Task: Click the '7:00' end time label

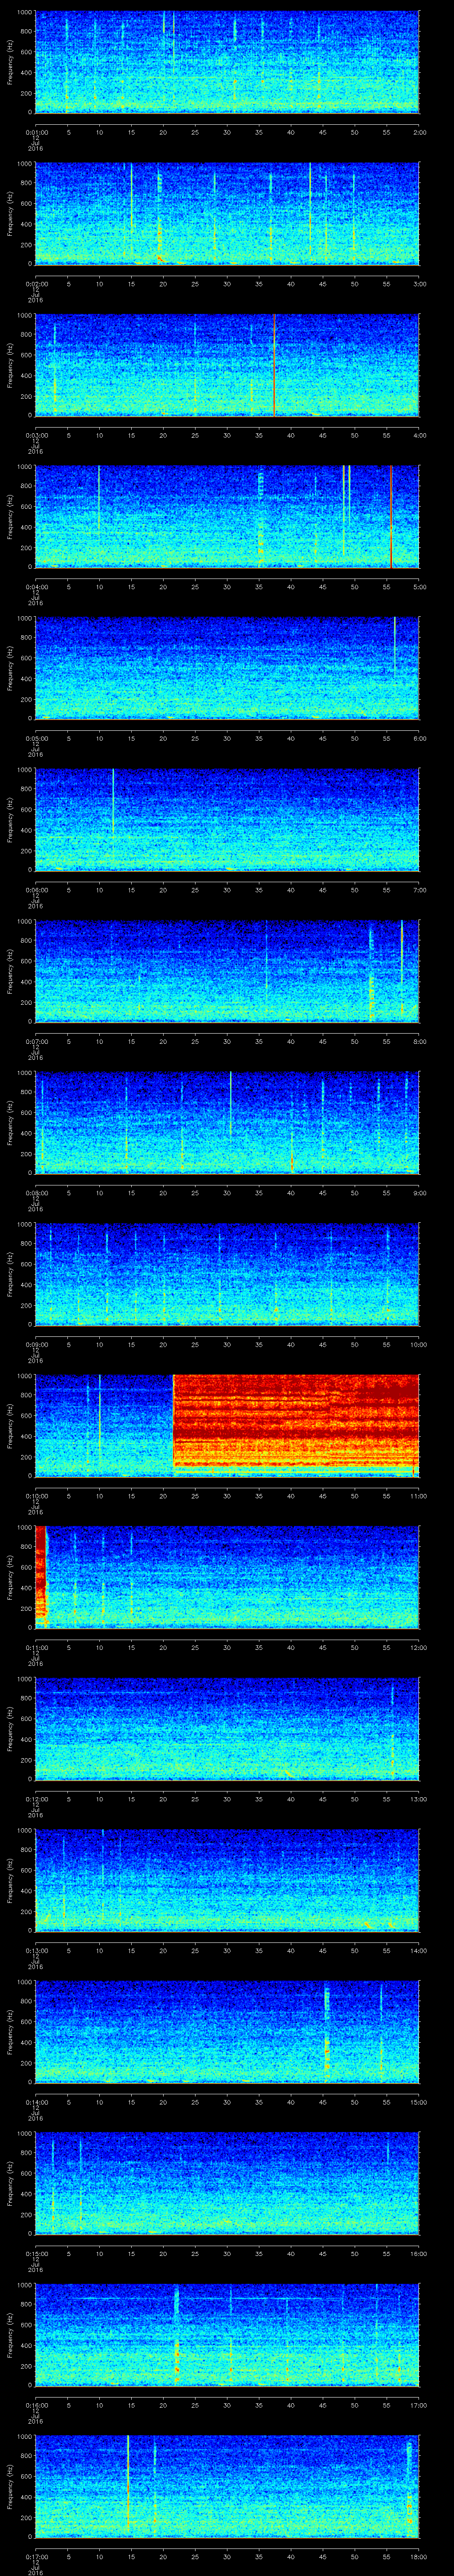Action: 419,890
